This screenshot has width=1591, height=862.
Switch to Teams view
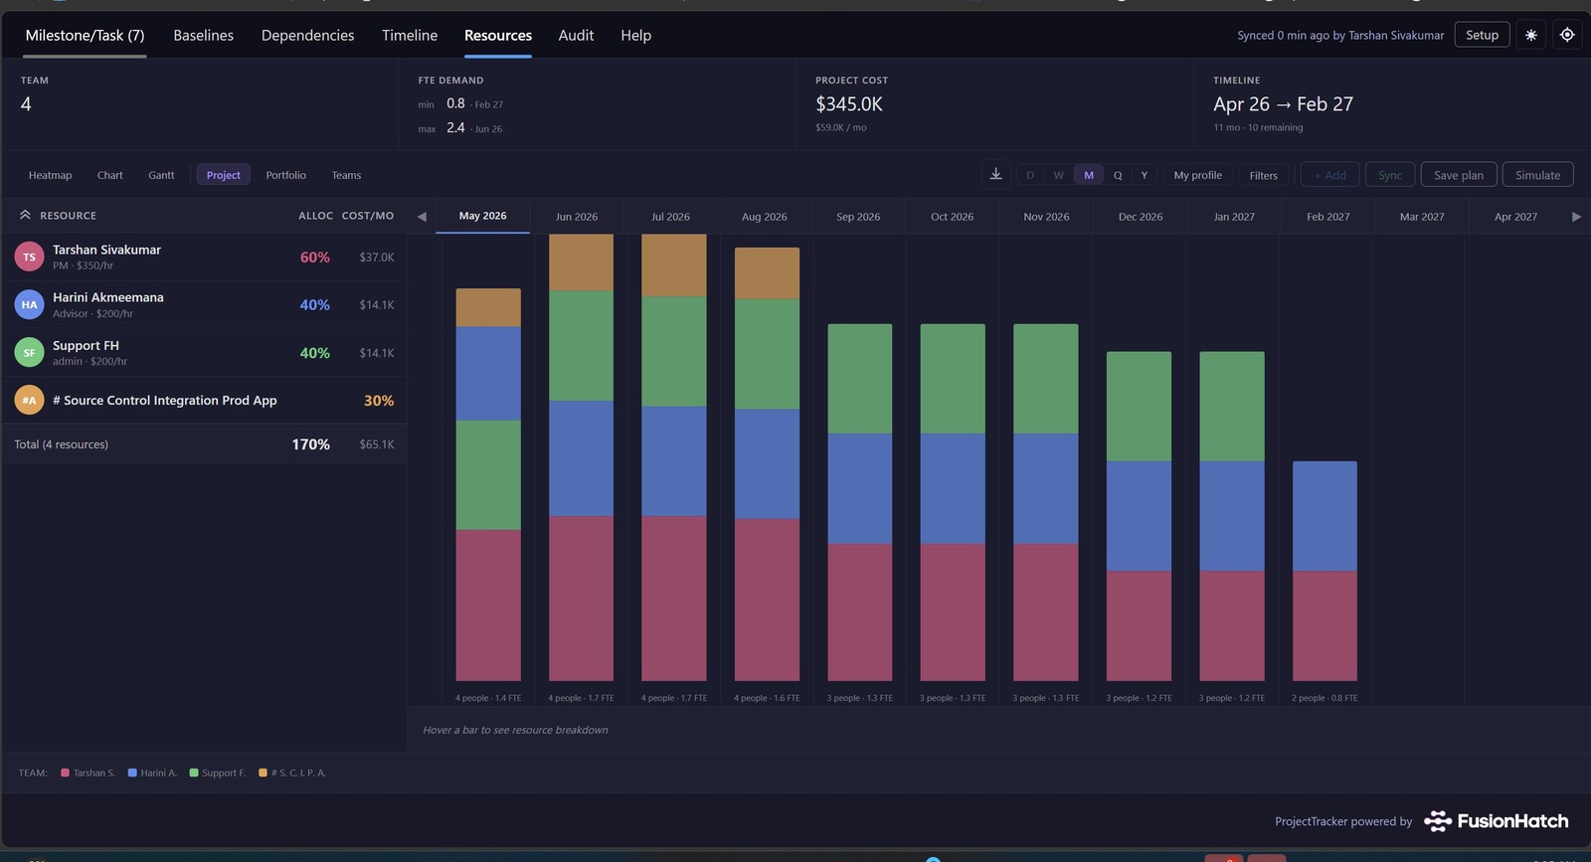point(346,175)
